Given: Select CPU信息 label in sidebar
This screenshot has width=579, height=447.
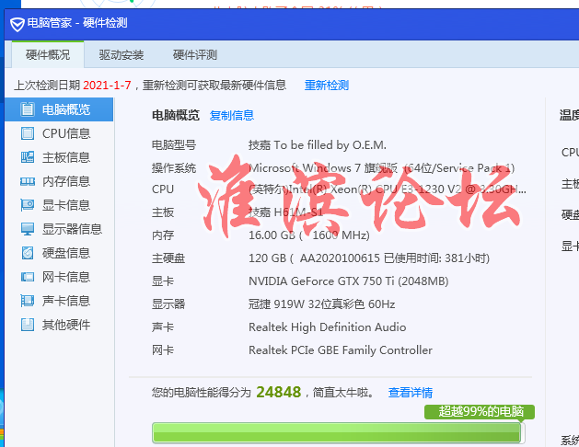Looking at the screenshot, I should pos(66,133).
